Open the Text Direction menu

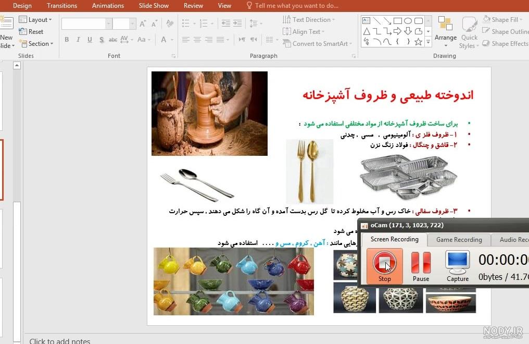click(x=309, y=20)
